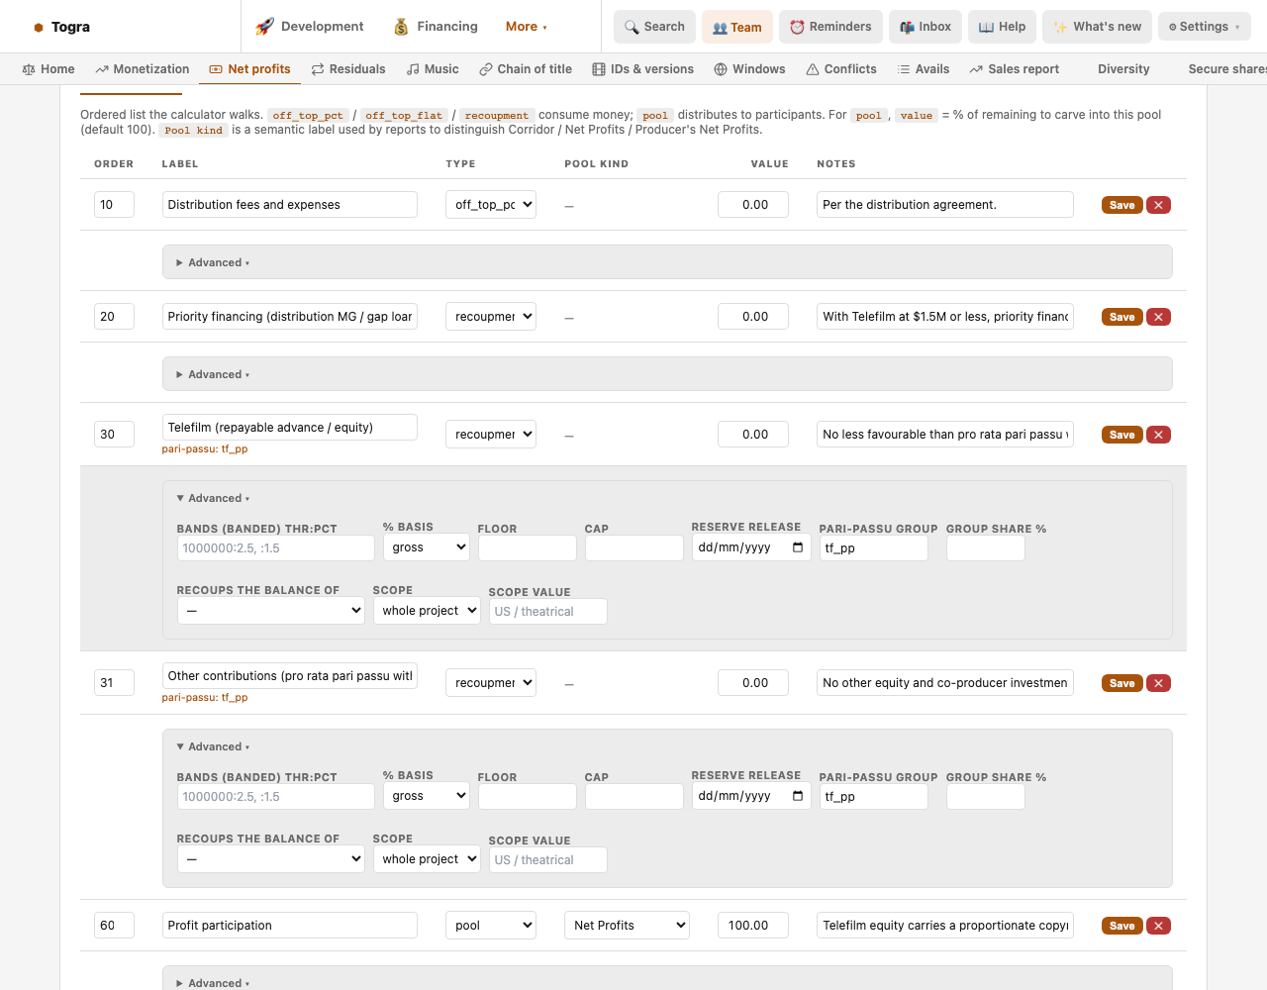This screenshot has height=990, width=1267.
Task: Open the Net Profits pool kind dropdown
Action: 627,926
